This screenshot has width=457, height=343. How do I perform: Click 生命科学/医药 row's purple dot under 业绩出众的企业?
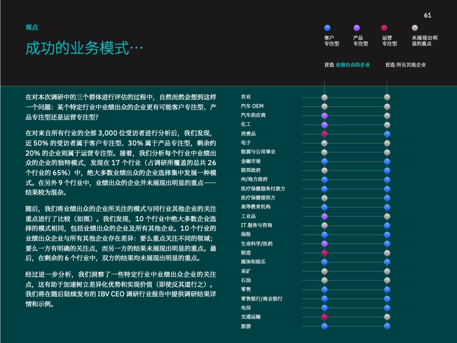click(x=324, y=244)
